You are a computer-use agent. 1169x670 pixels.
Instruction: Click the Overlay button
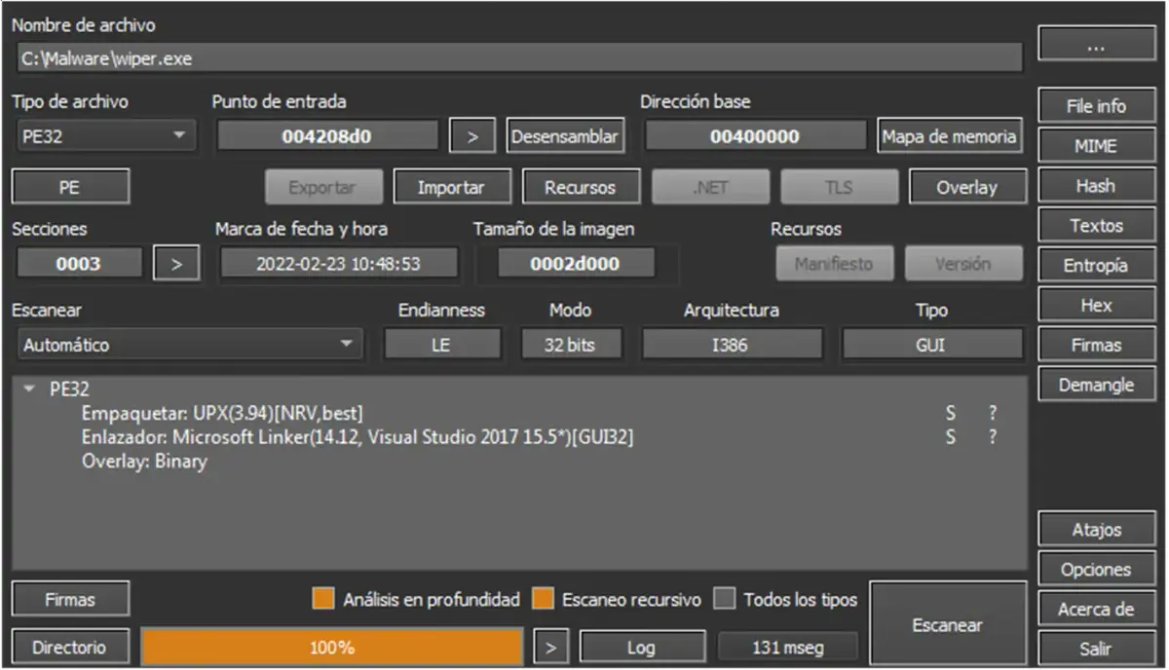coord(966,187)
